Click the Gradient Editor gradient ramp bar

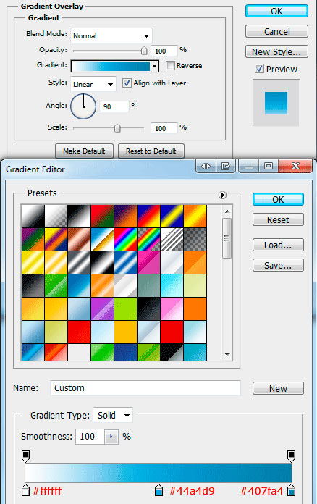click(158, 473)
